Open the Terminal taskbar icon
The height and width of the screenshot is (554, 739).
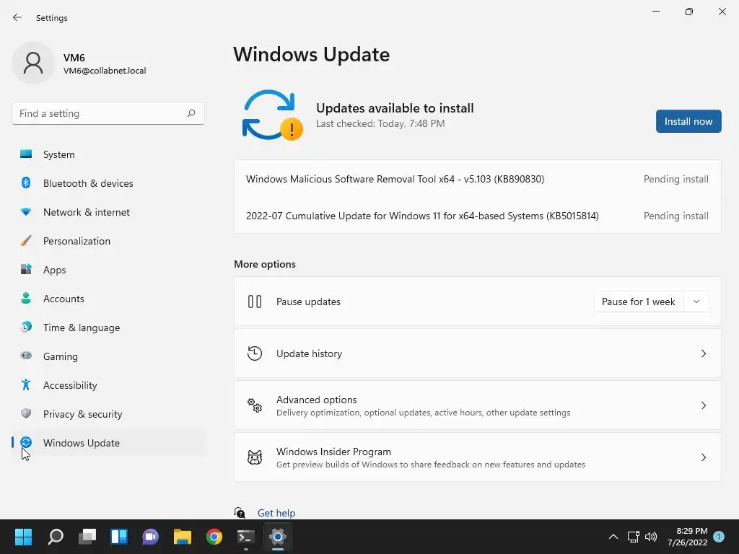pos(245,537)
